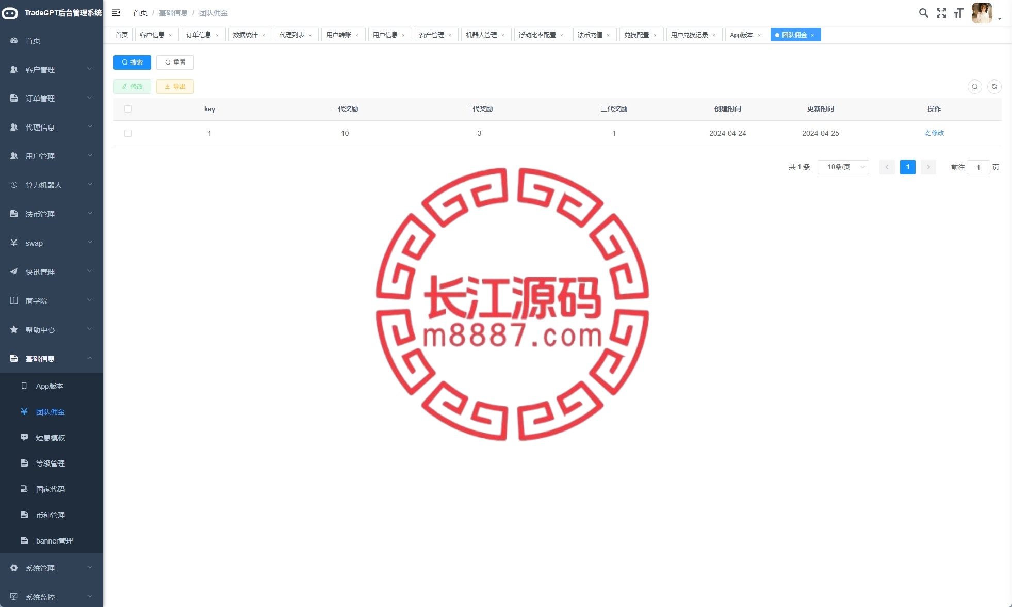This screenshot has height=607, width=1012.
Task: Click 修改 link in the key 1 row
Action: 934,133
